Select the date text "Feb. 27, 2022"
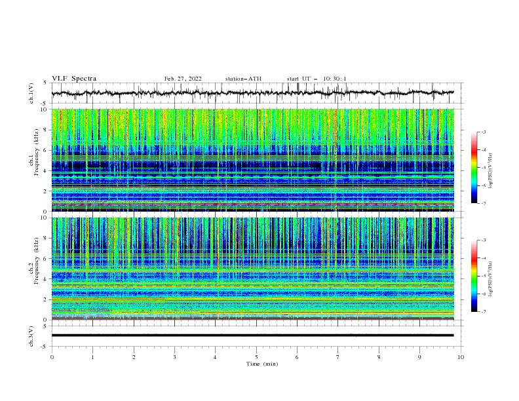 click(183, 79)
